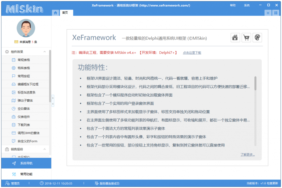Click the sidebar vertical scrollbar
This screenshot has height=188, width=282.
pyautogui.click(x=50, y=76)
